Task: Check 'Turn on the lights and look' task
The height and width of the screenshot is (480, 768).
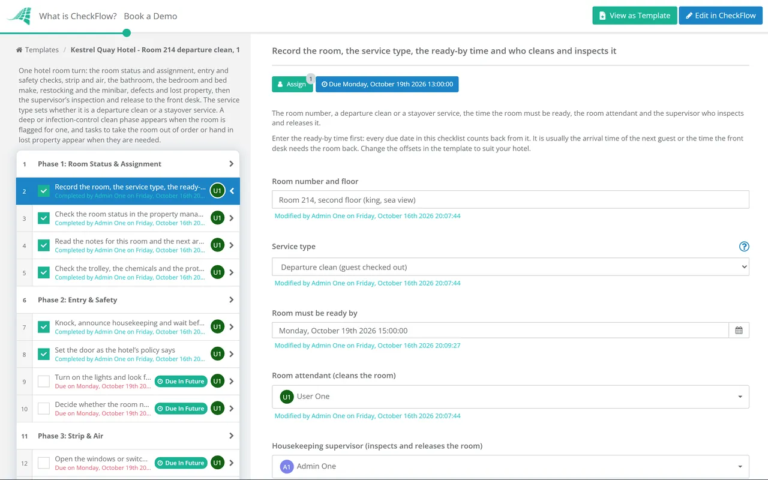Action: (44, 382)
